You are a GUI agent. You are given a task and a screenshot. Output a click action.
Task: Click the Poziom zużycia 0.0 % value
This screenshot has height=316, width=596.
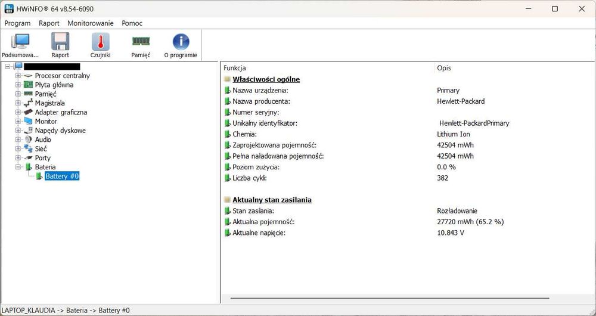(x=446, y=167)
